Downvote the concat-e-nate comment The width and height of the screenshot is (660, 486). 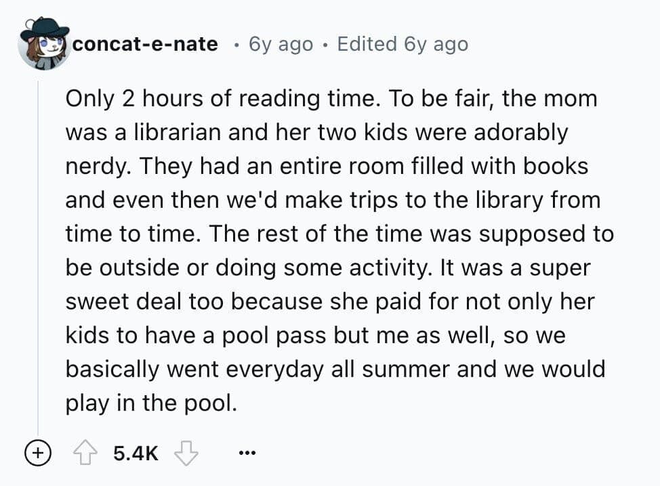(x=185, y=453)
